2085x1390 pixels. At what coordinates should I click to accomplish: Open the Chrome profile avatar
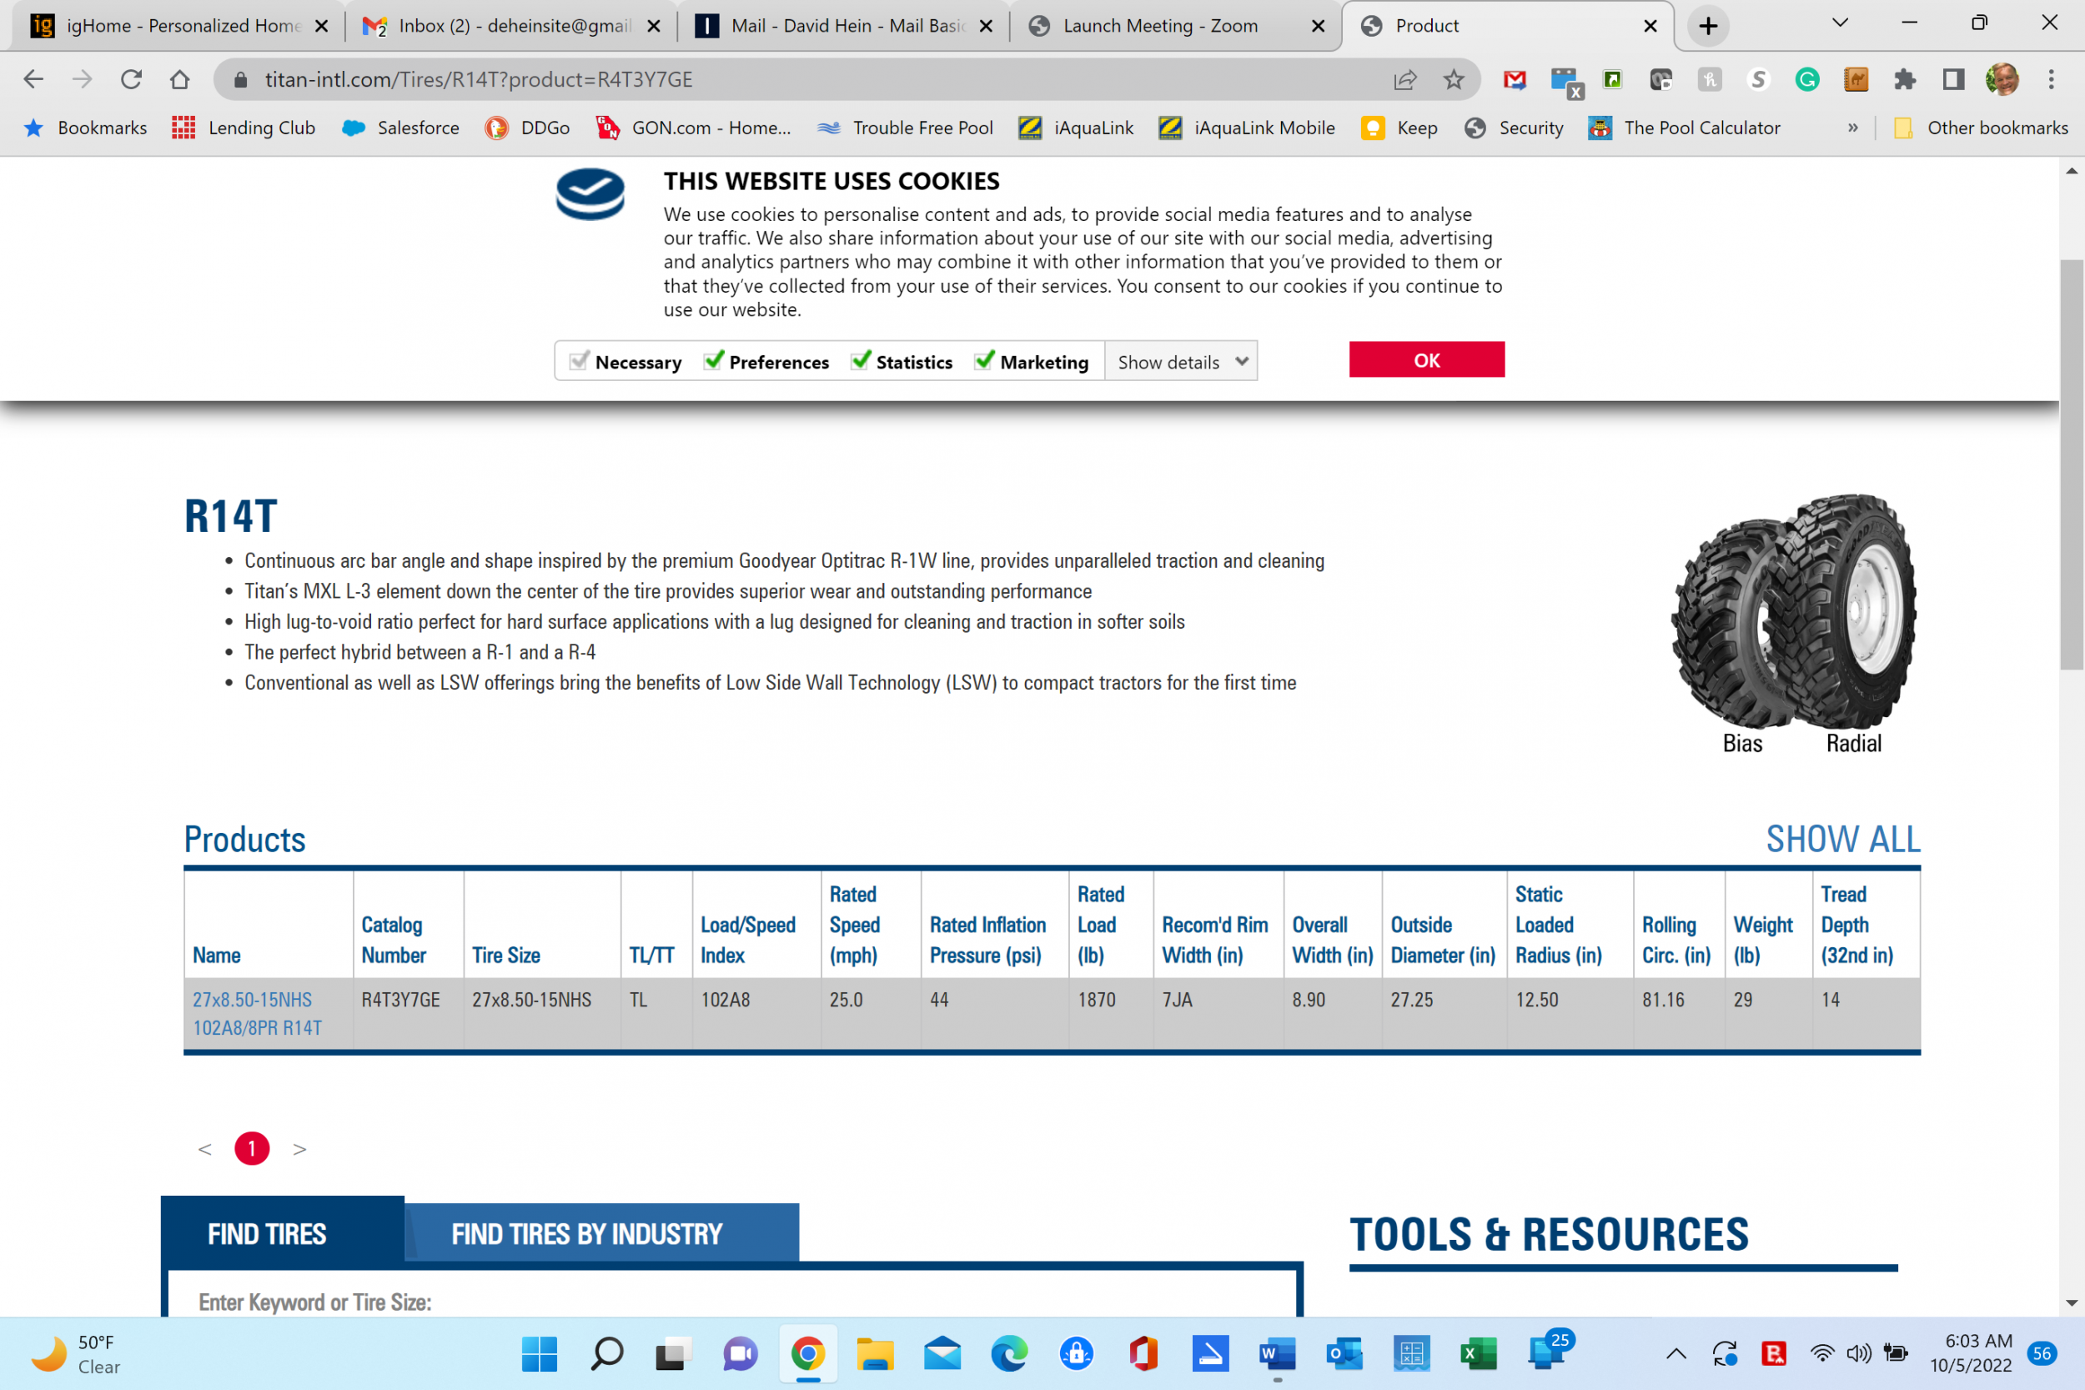point(2002,80)
